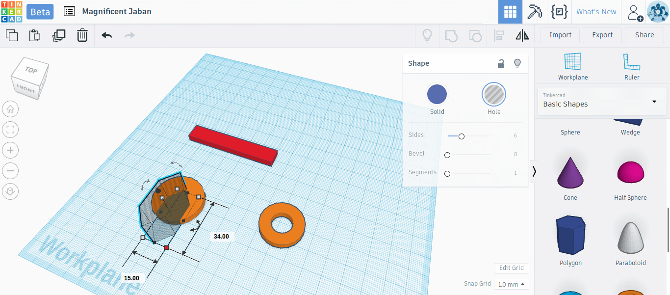Open the Basic Shapes dropdown

pyautogui.click(x=602, y=101)
